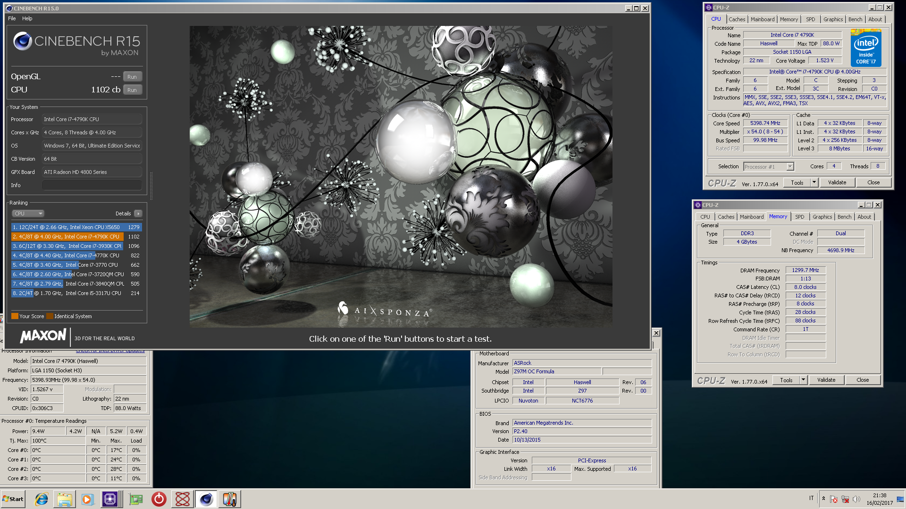This screenshot has width=906, height=509.
Task: Run the CPU benchmark
Action: pos(132,90)
